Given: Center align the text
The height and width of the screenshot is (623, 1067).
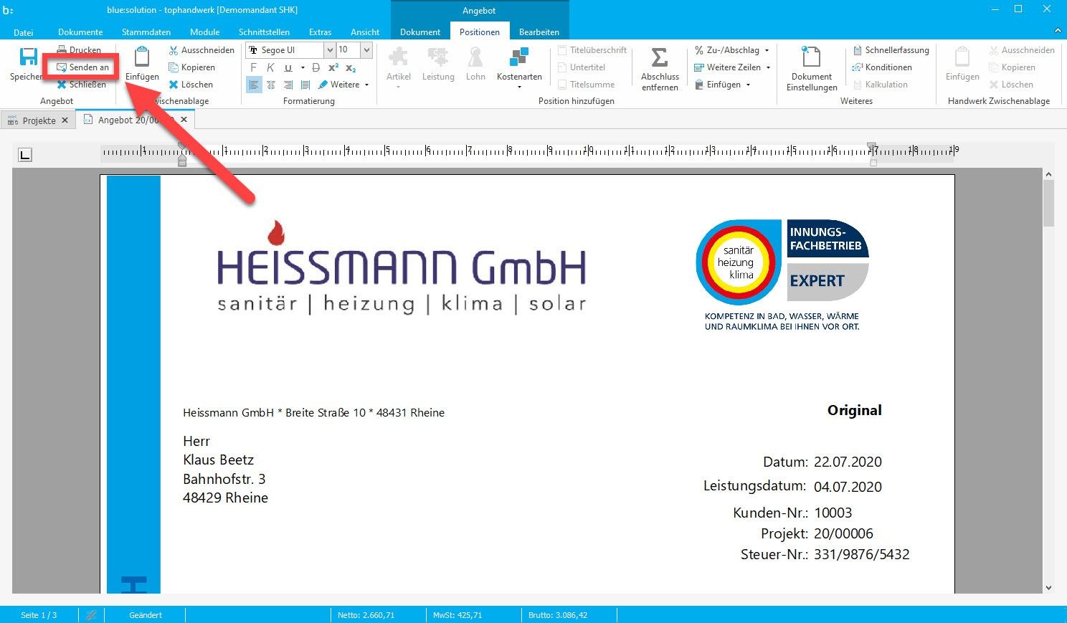Looking at the screenshot, I should point(271,85).
